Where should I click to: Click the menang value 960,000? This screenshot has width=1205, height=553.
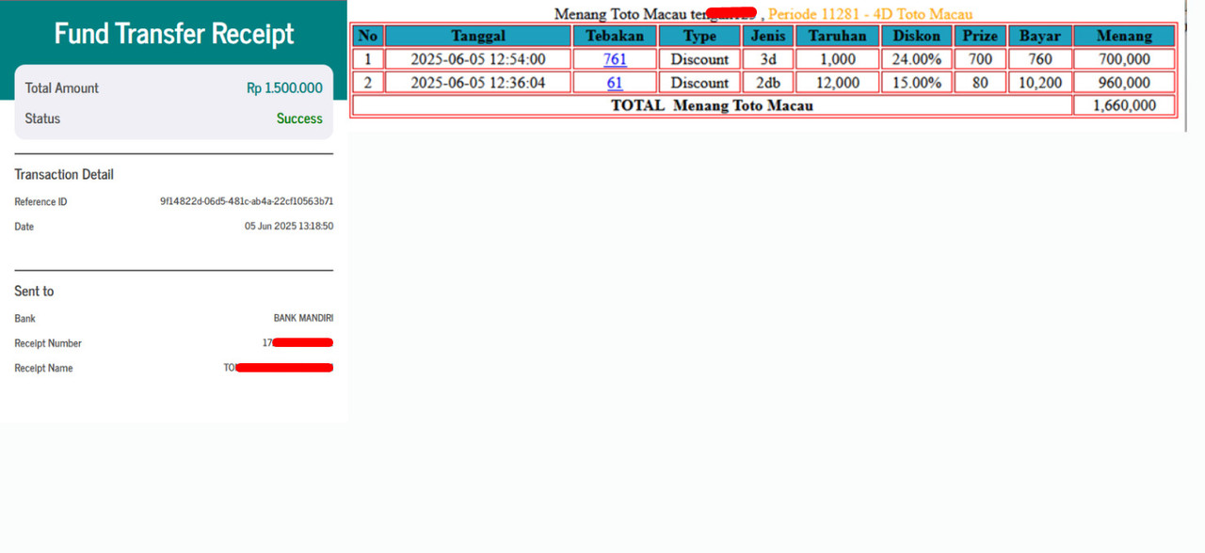point(1124,83)
